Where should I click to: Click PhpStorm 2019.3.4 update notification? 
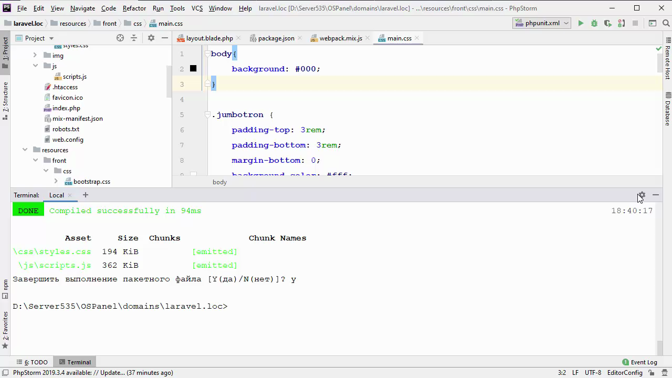coord(93,373)
